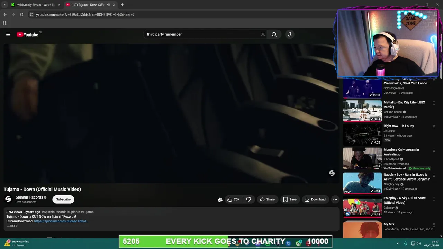Open more actions three-dot menu under video
Screen dimensions: 443x249
coord(335,199)
